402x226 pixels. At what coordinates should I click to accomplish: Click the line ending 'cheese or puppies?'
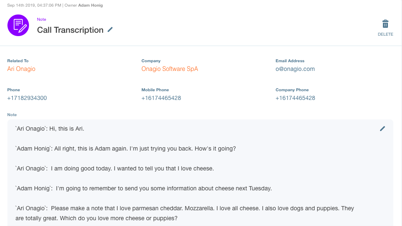pyautogui.click(x=96, y=218)
